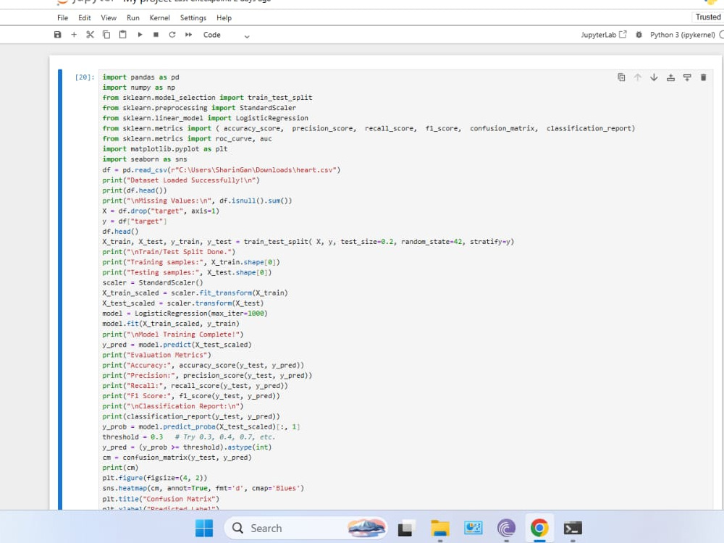Click the [20]: execution count prompt
Image resolution: width=724 pixels, height=543 pixels.
(x=85, y=77)
